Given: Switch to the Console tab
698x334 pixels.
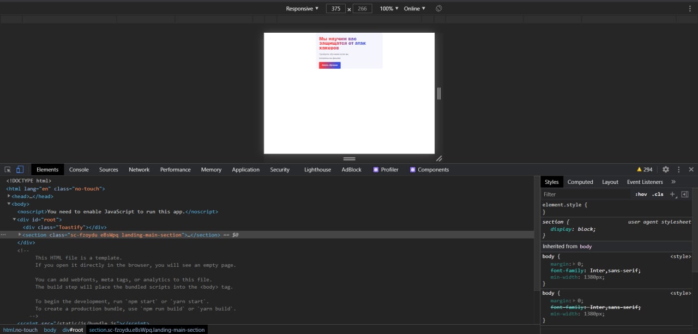Looking at the screenshot, I should pyautogui.click(x=79, y=170).
